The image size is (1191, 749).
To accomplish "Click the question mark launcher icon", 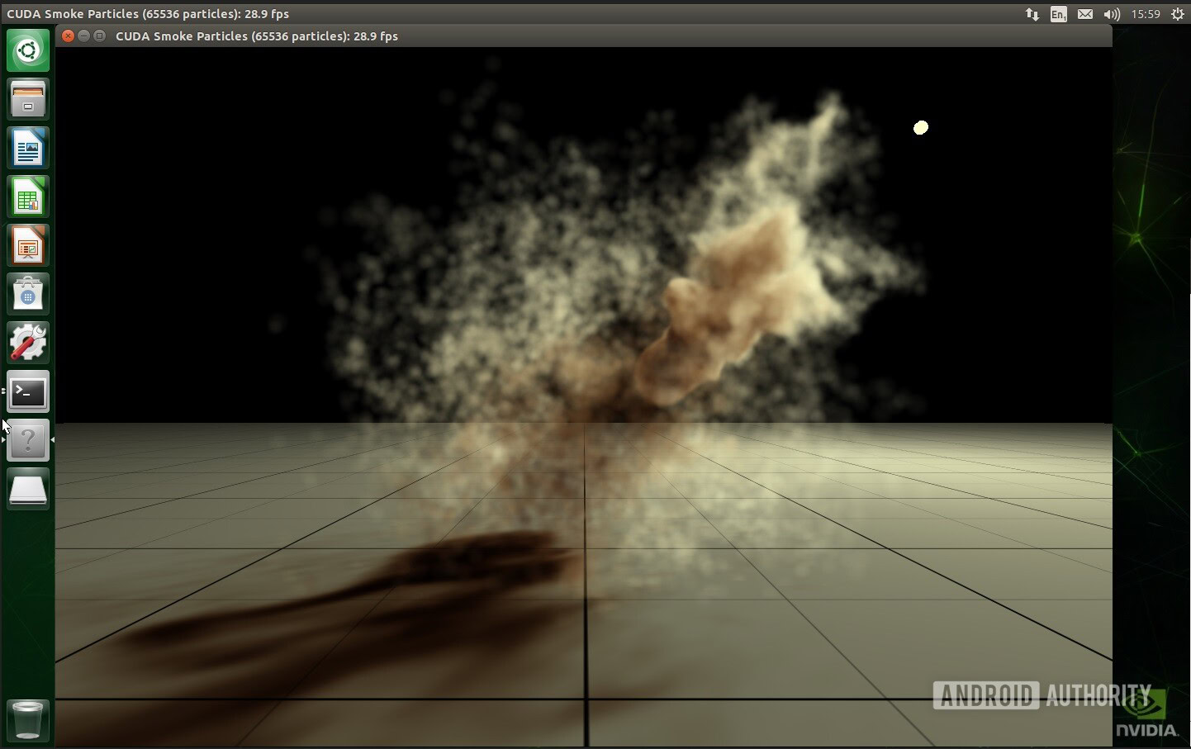I will 28,440.
